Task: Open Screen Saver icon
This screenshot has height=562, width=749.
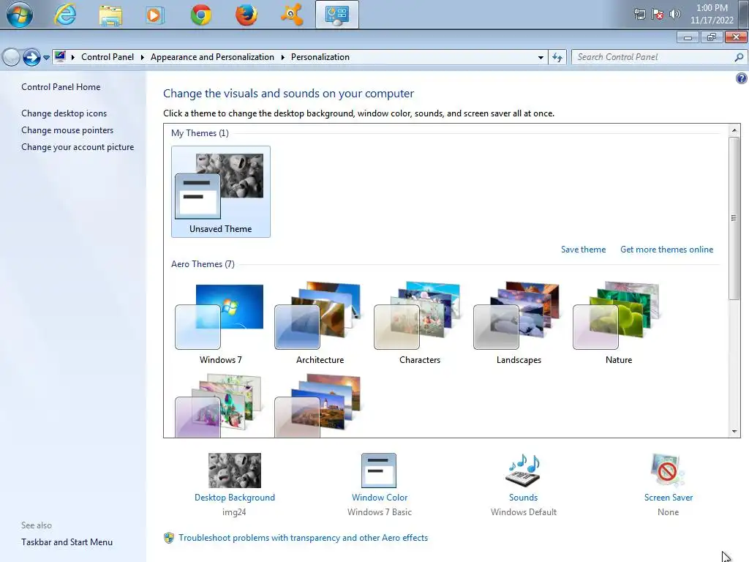Action: (x=667, y=471)
